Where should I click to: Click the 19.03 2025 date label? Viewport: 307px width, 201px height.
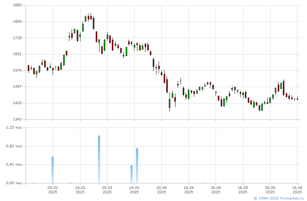pos(134,190)
